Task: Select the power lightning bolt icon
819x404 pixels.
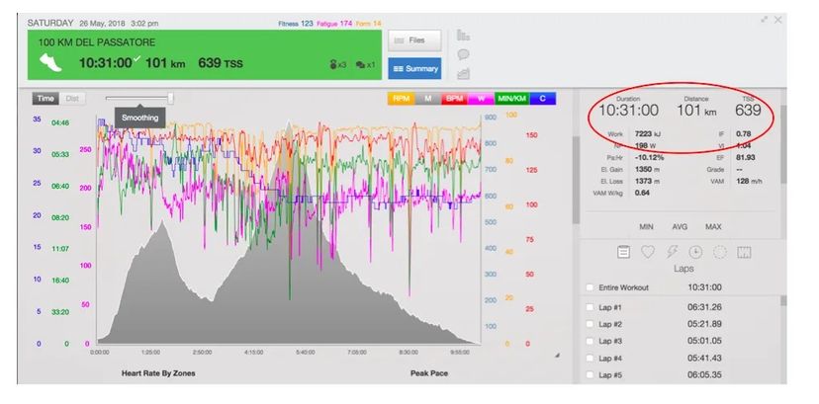Action: [x=672, y=252]
